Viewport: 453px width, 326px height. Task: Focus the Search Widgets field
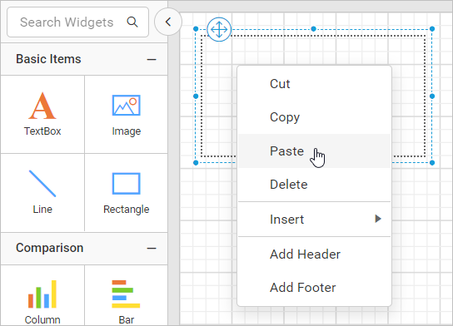coord(77,22)
